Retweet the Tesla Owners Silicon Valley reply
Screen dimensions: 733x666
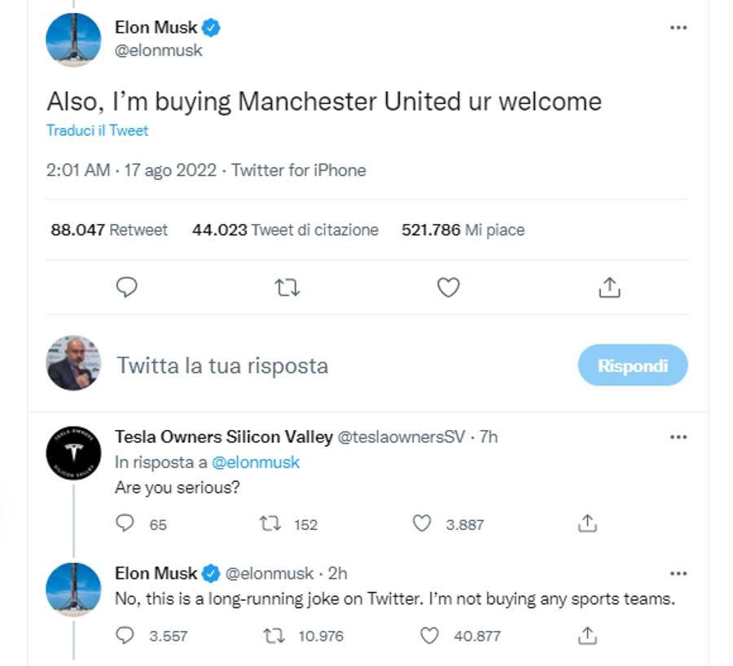point(270,524)
